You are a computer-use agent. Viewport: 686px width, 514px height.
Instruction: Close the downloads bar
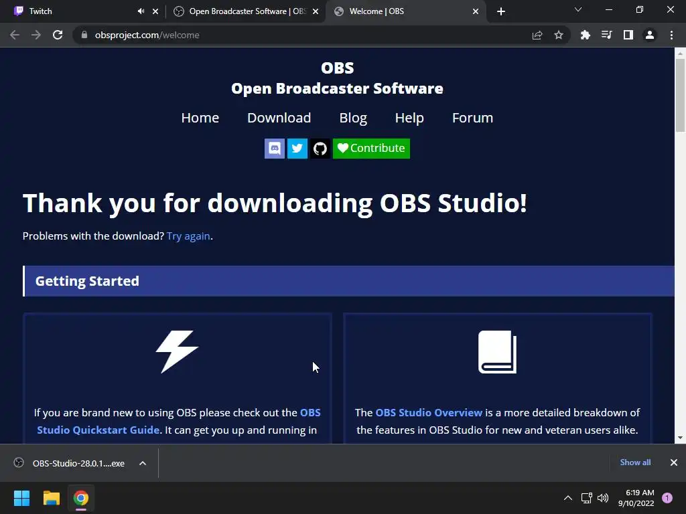674,462
